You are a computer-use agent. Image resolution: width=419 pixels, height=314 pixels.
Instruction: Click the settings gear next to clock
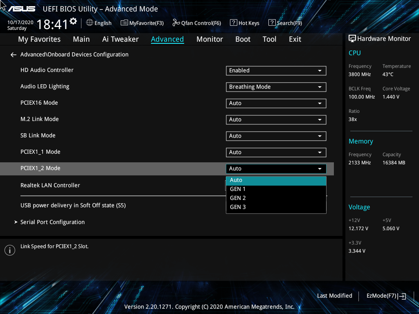(x=73, y=21)
